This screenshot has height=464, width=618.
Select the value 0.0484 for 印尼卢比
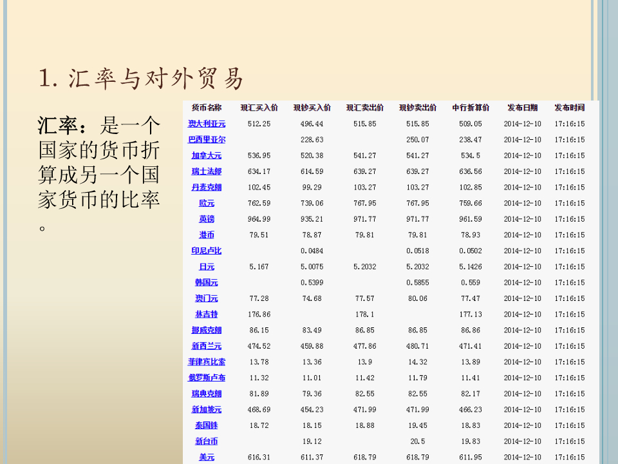[x=312, y=251]
